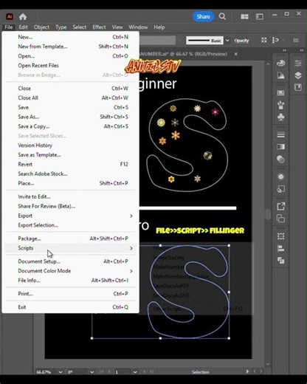Click the stroke style preview line
This screenshot has width=307, height=384.
coord(204,41)
